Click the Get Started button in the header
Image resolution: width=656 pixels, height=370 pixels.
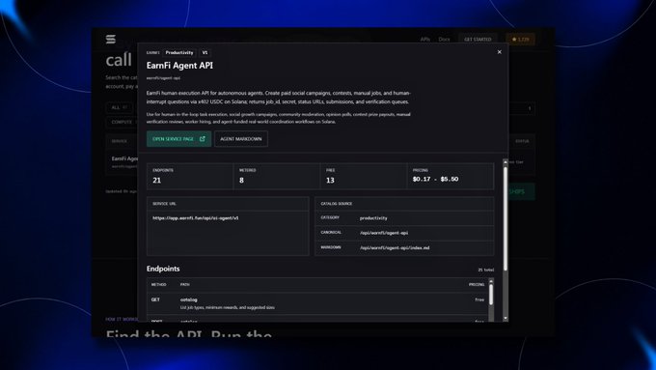coord(478,40)
